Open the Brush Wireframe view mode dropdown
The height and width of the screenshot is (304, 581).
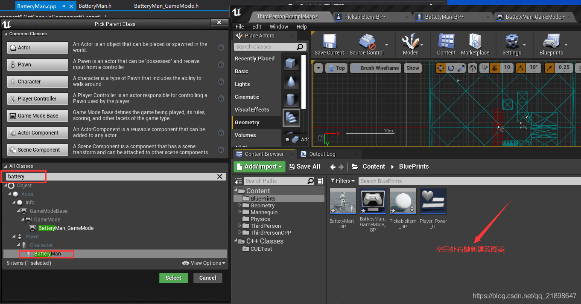click(376, 68)
